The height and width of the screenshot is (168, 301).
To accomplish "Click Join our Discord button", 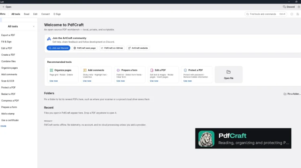I will tap(58, 48).
